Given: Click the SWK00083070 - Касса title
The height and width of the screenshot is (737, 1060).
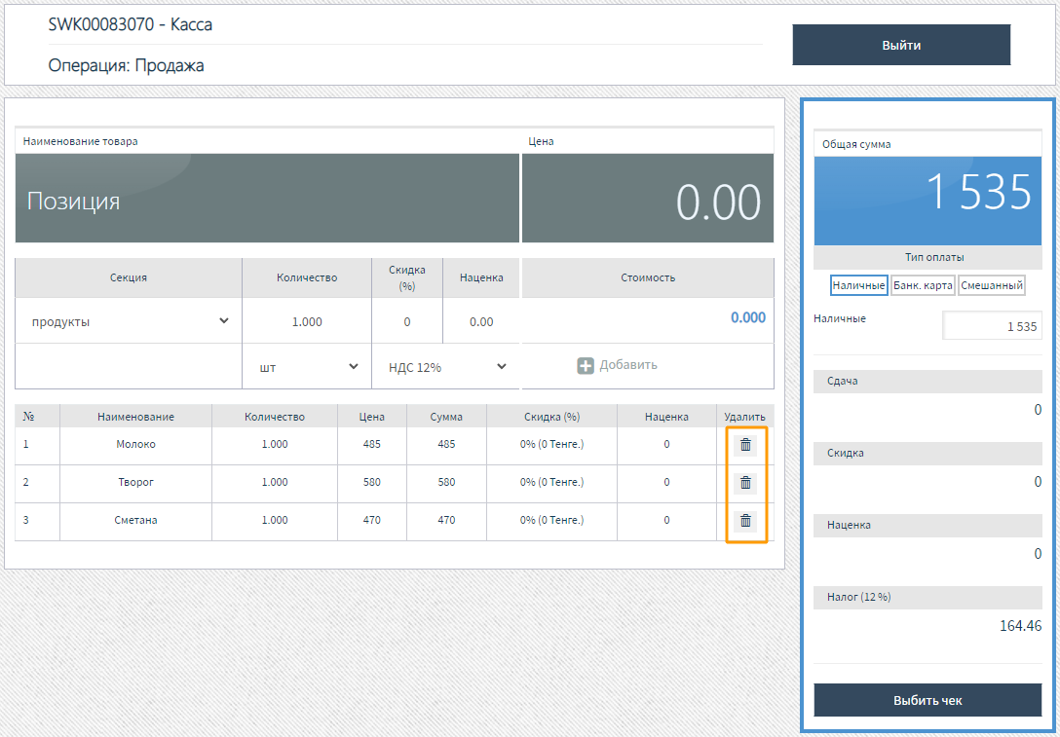Looking at the screenshot, I should [x=131, y=24].
